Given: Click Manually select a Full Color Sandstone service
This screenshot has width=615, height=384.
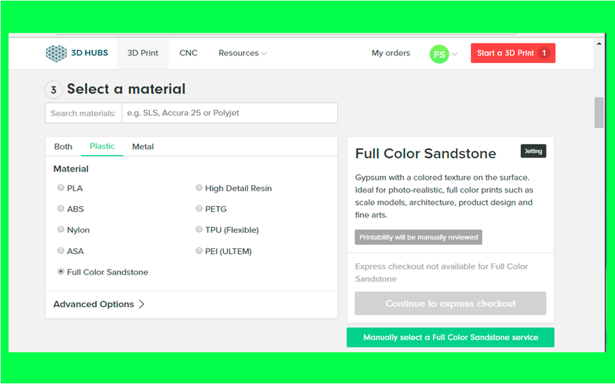Looking at the screenshot, I should click(x=450, y=337).
